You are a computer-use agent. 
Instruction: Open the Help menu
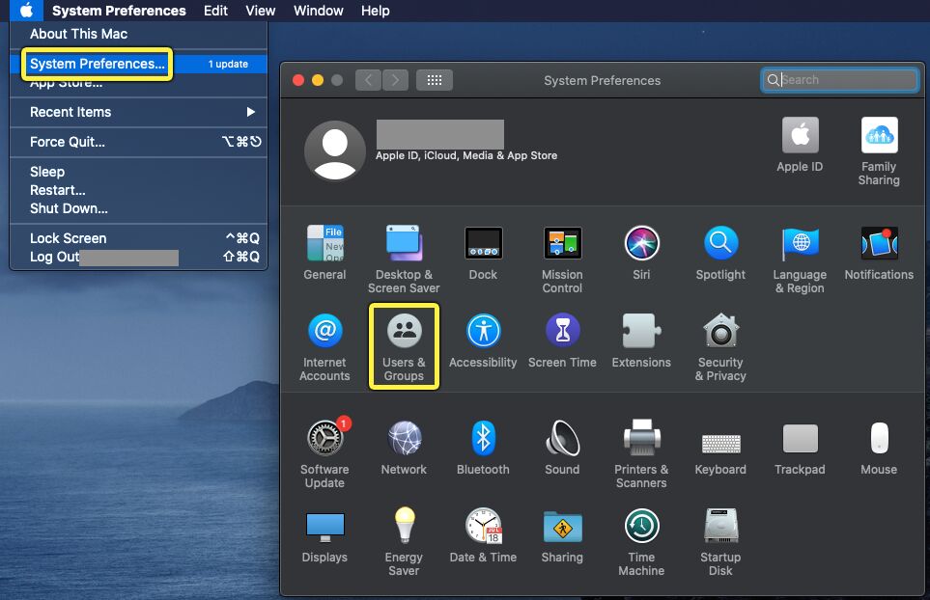tap(375, 11)
